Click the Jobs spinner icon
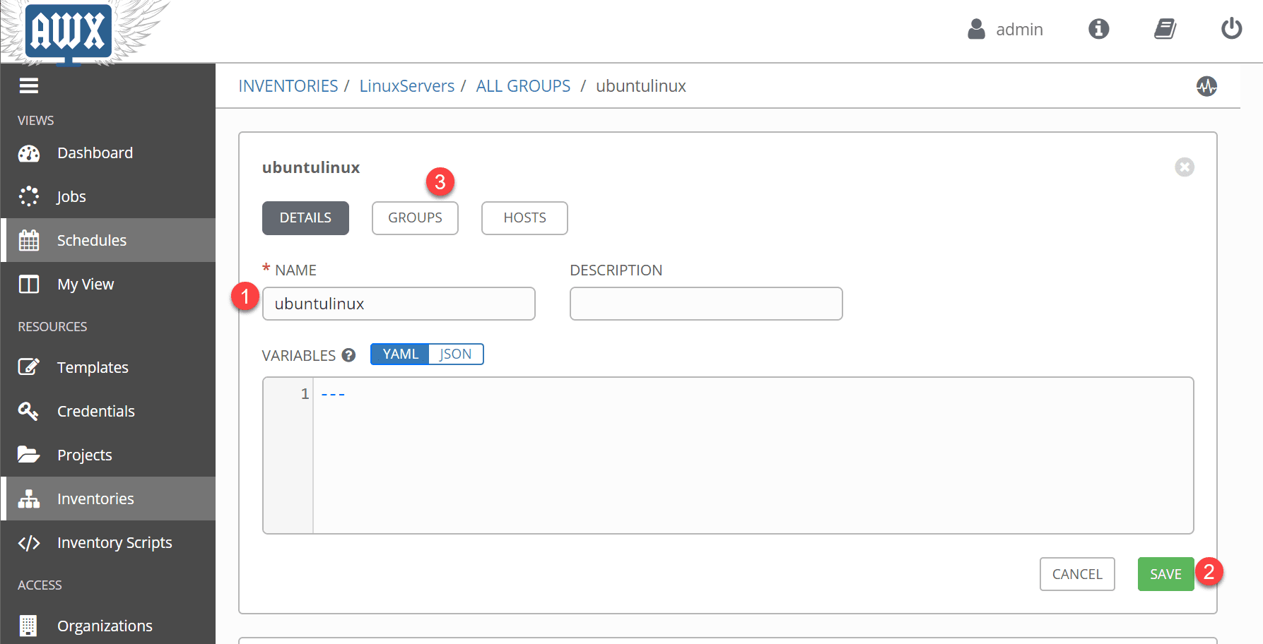 [x=29, y=196]
